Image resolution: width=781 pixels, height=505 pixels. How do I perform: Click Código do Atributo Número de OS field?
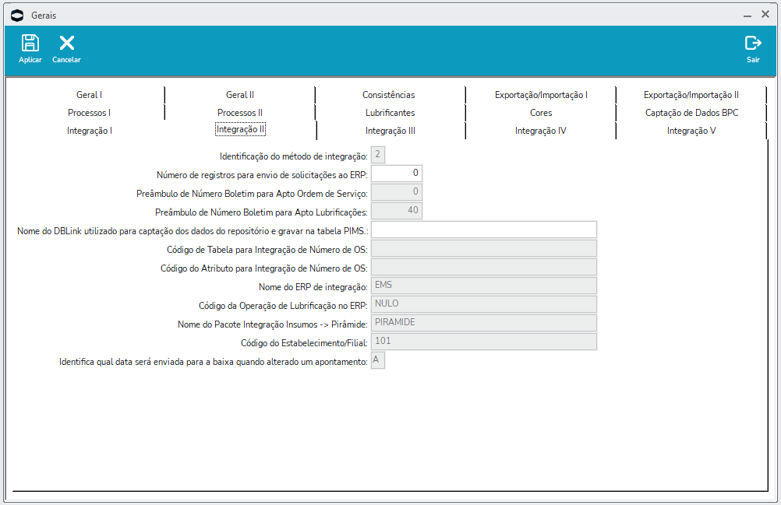[483, 267]
